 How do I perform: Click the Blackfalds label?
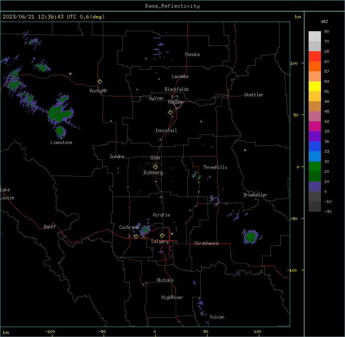177,89
